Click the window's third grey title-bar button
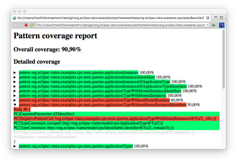Screen dimensions: 237x162 pyautogui.click(x=24, y=11)
